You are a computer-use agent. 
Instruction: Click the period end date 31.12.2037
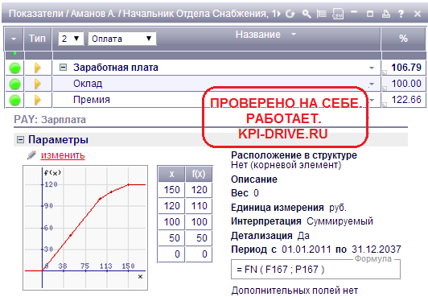(x=377, y=250)
